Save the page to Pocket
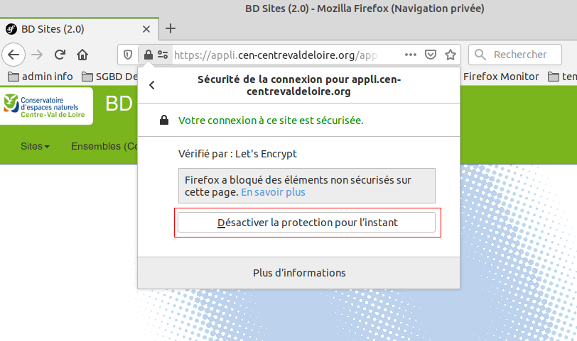This screenshot has height=341, width=577. click(431, 55)
